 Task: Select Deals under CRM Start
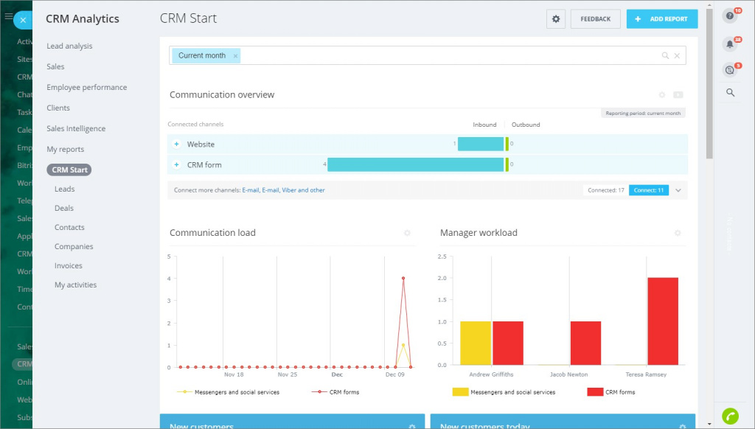[64, 208]
